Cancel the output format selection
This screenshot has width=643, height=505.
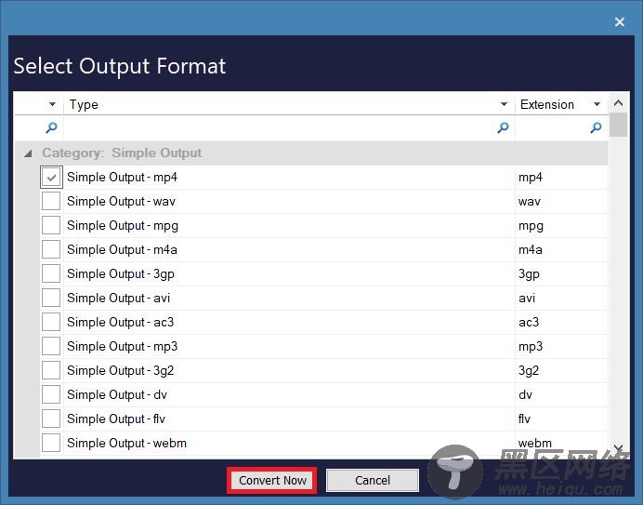click(x=373, y=480)
